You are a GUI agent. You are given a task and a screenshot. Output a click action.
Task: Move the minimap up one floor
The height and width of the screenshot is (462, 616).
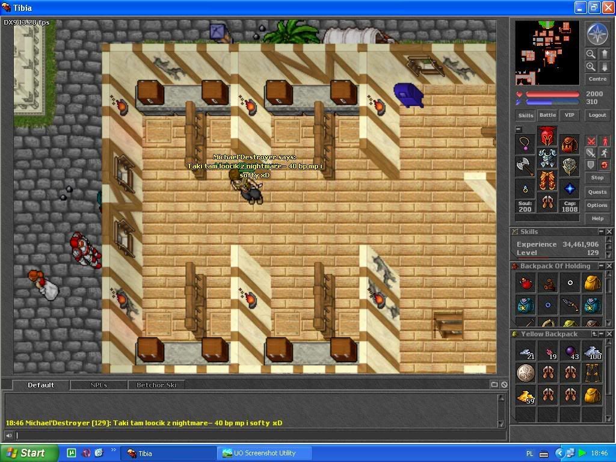point(604,54)
